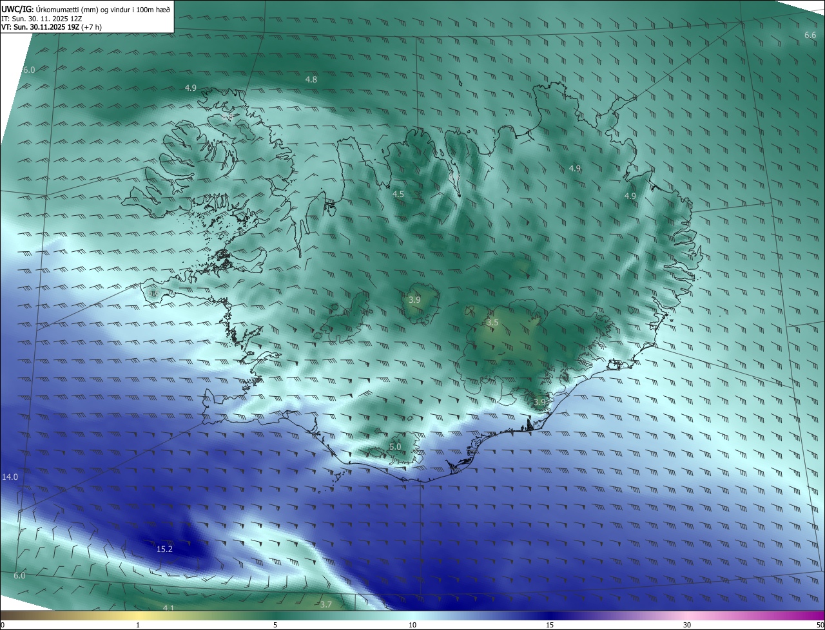Image resolution: width=825 pixels, height=630 pixels.
Task: Click the 5.0 value on Mýrdalsjökull glacier
Action: [396, 446]
